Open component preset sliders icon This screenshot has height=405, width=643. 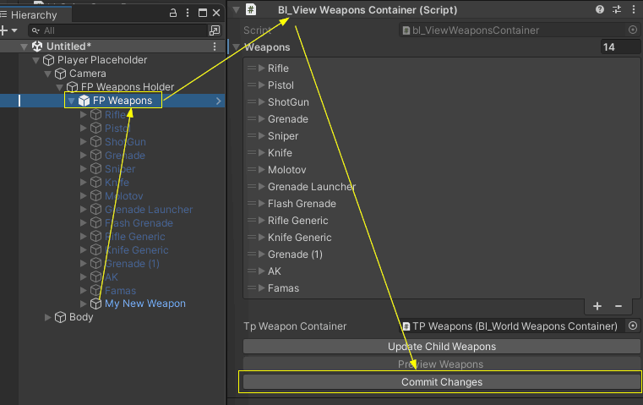click(x=616, y=9)
